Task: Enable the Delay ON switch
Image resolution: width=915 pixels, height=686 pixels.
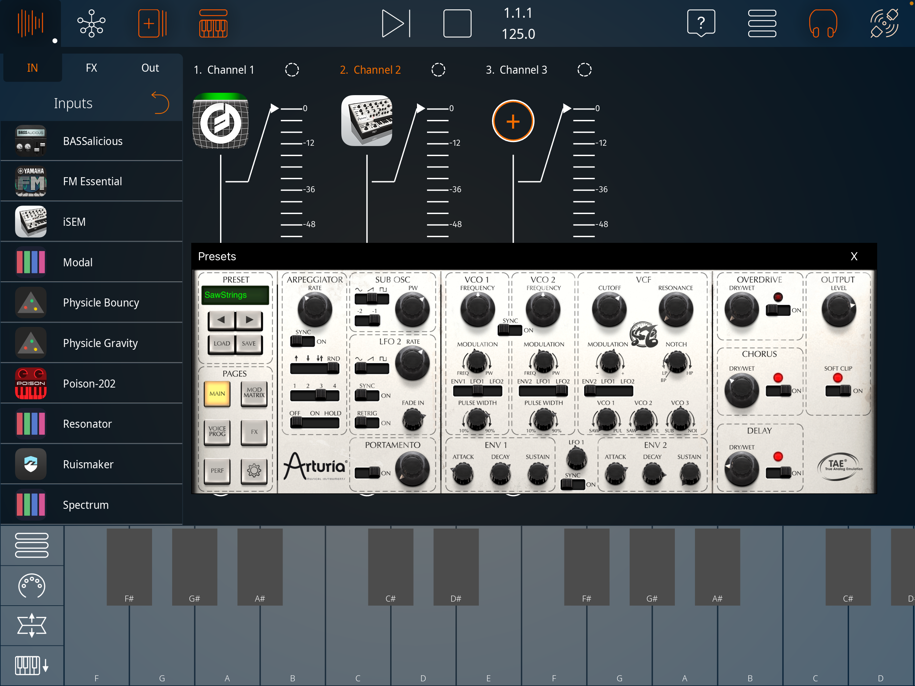Action: (778, 473)
